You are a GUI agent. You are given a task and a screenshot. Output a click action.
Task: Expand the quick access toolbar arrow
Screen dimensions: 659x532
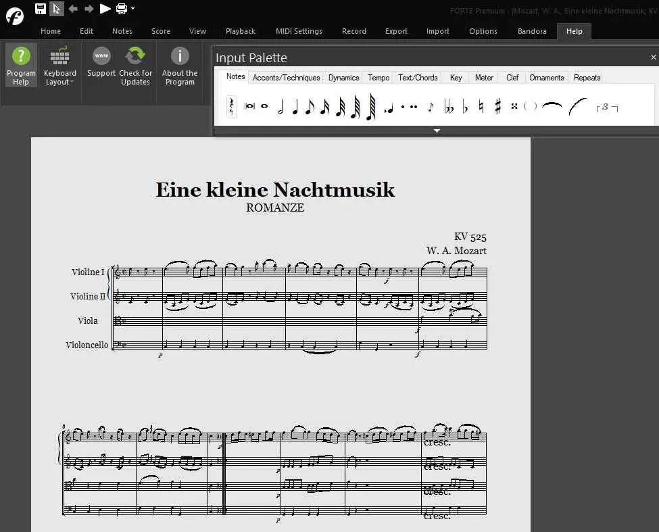pos(133,9)
